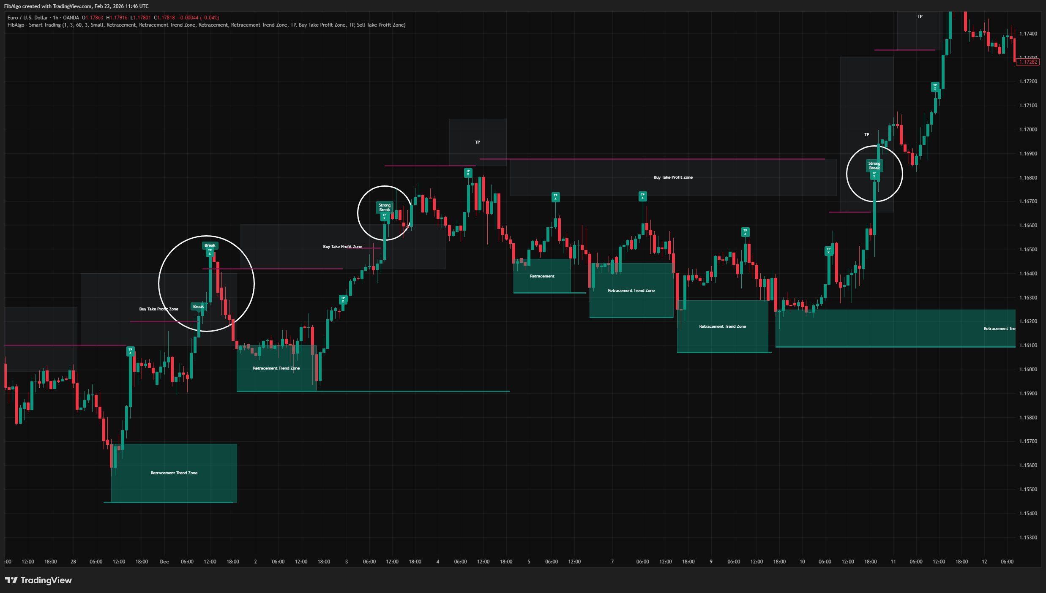Click the Strong Break signal in the middle white circle
1046x593 pixels.
click(384, 208)
